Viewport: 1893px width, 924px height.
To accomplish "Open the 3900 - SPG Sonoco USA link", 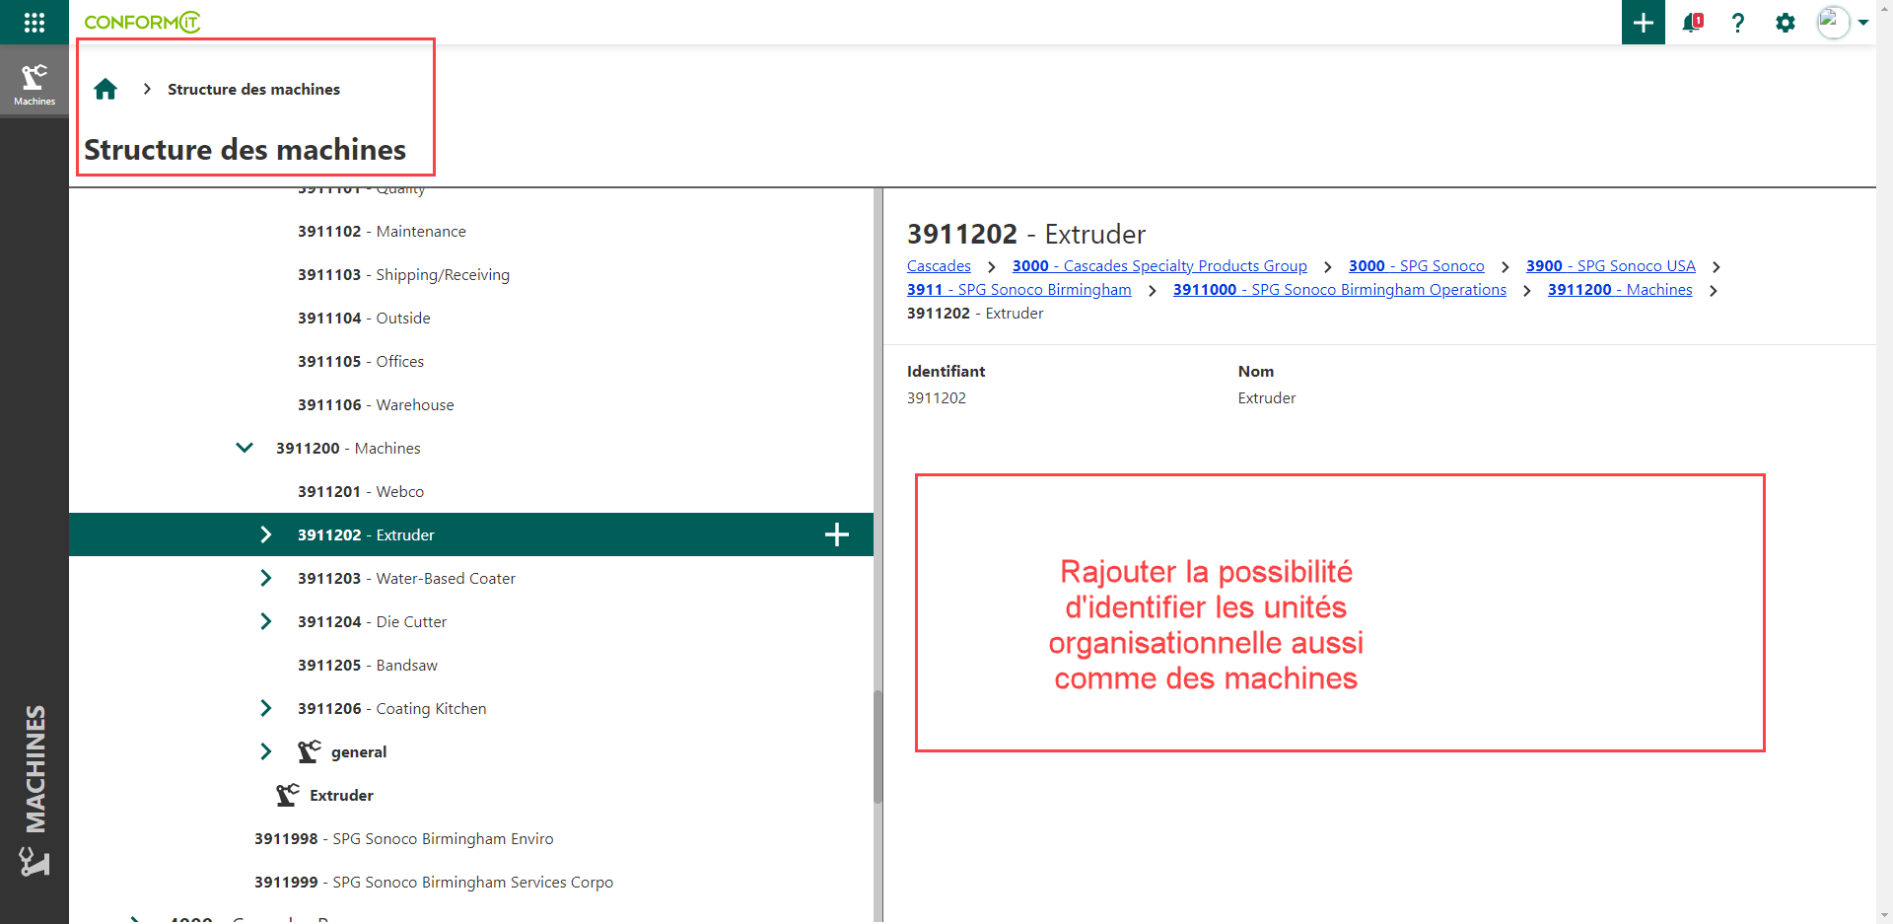I will (1611, 266).
